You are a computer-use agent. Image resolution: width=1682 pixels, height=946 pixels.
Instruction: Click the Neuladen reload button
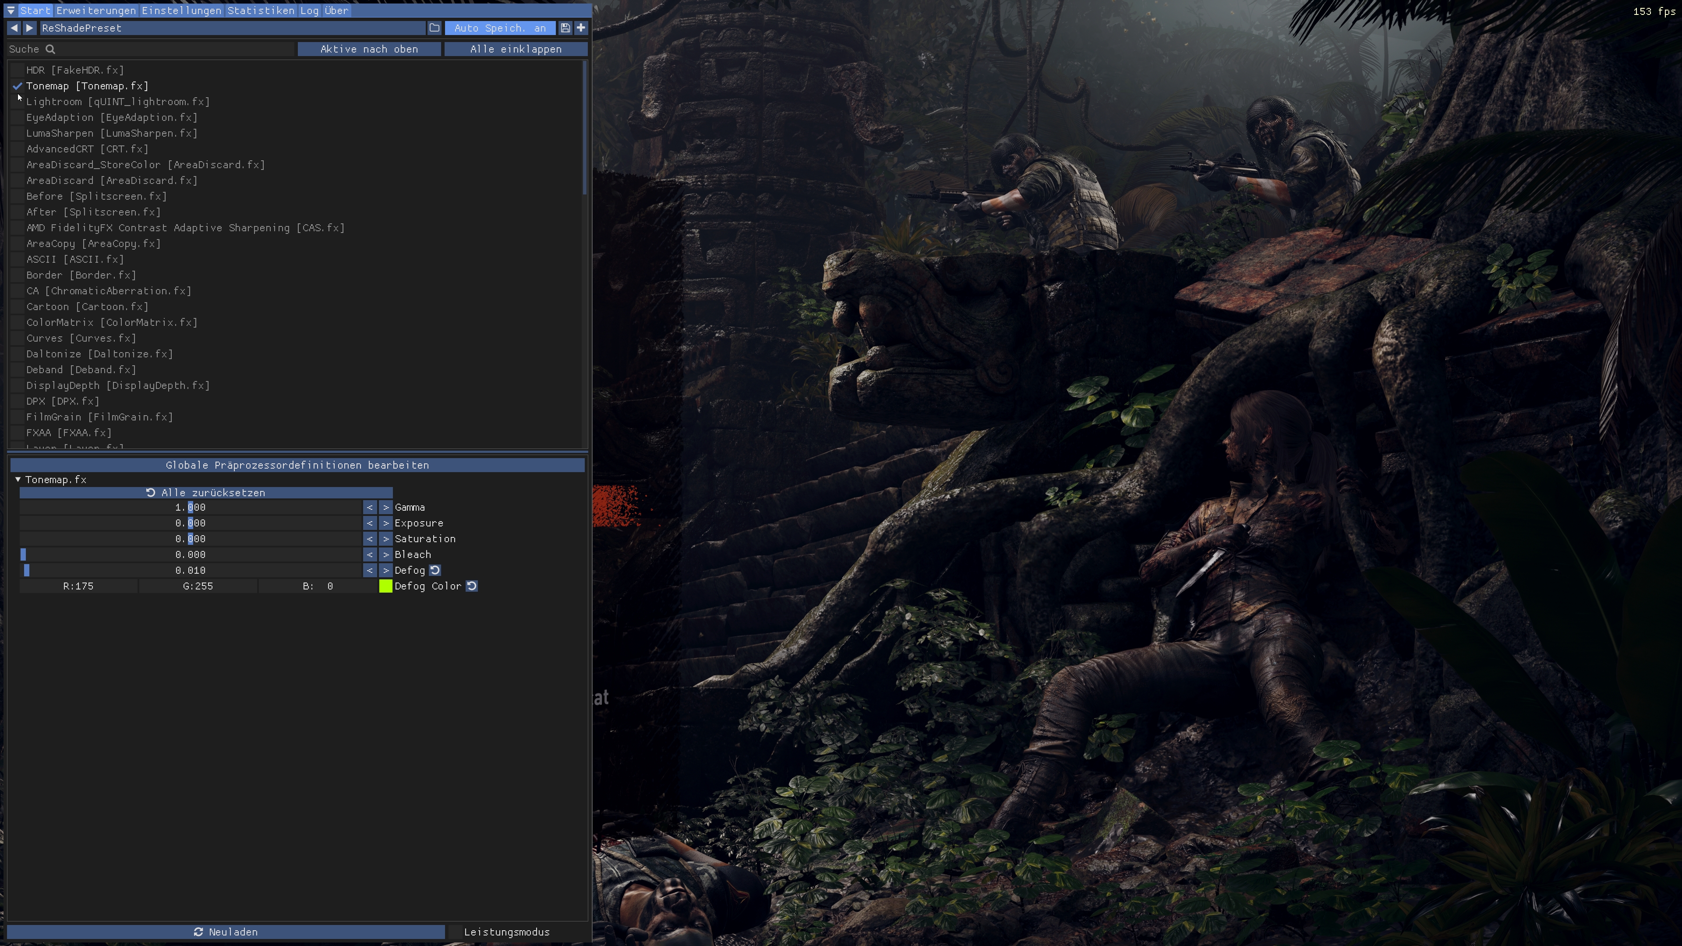pyautogui.click(x=226, y=932)
